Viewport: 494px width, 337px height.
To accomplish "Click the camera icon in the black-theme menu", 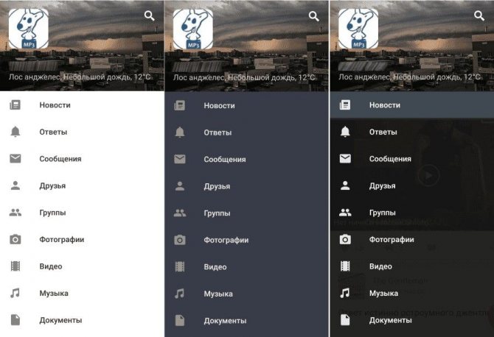I will pos(345,240).
